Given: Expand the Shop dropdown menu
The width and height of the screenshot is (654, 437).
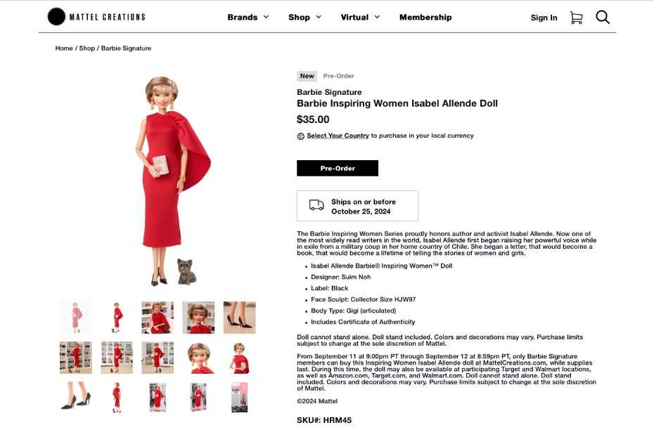Looking at the screenshot, I should 304,18.
